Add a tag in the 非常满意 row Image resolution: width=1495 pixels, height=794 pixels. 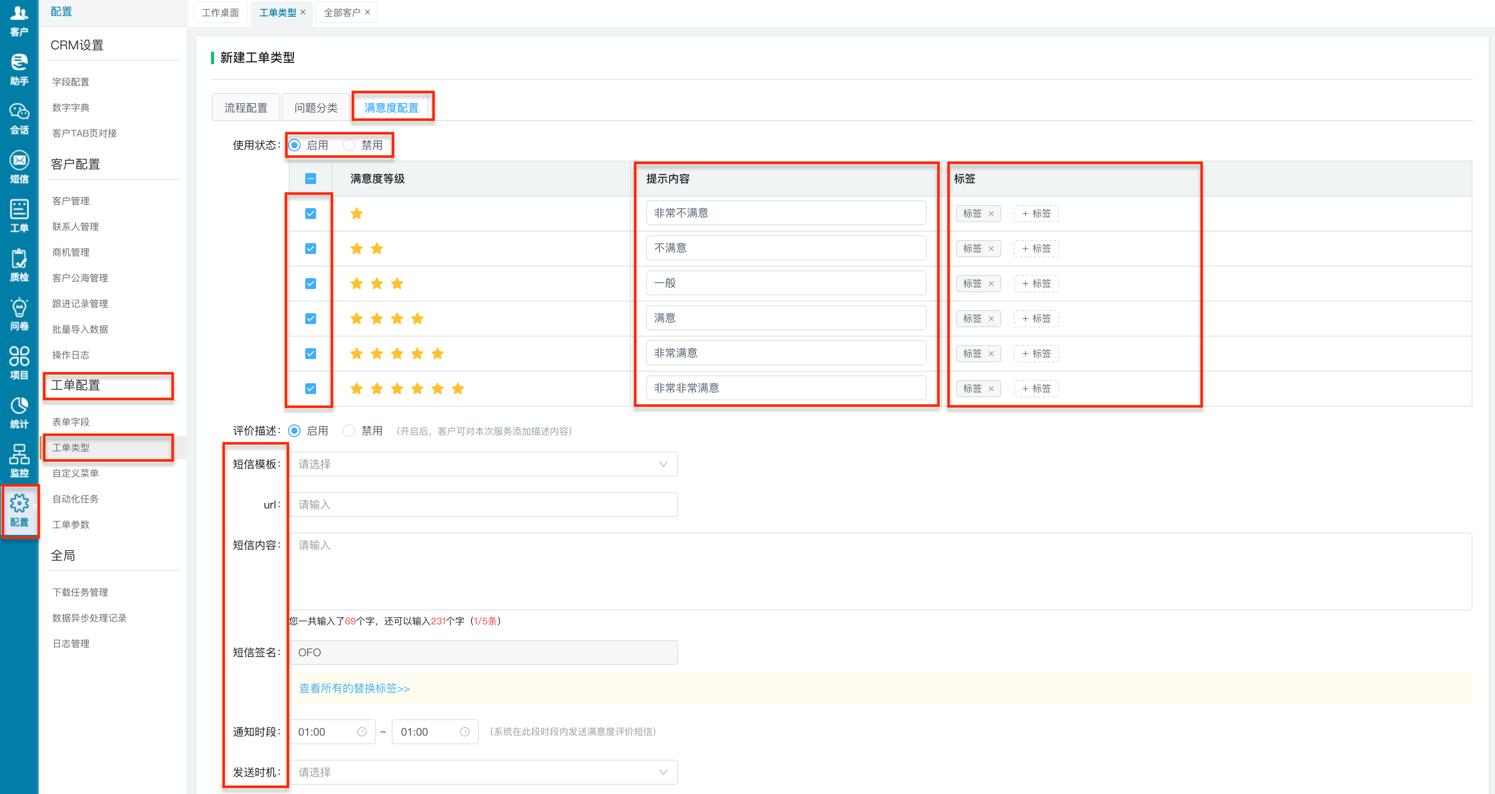click(1036, 353)
